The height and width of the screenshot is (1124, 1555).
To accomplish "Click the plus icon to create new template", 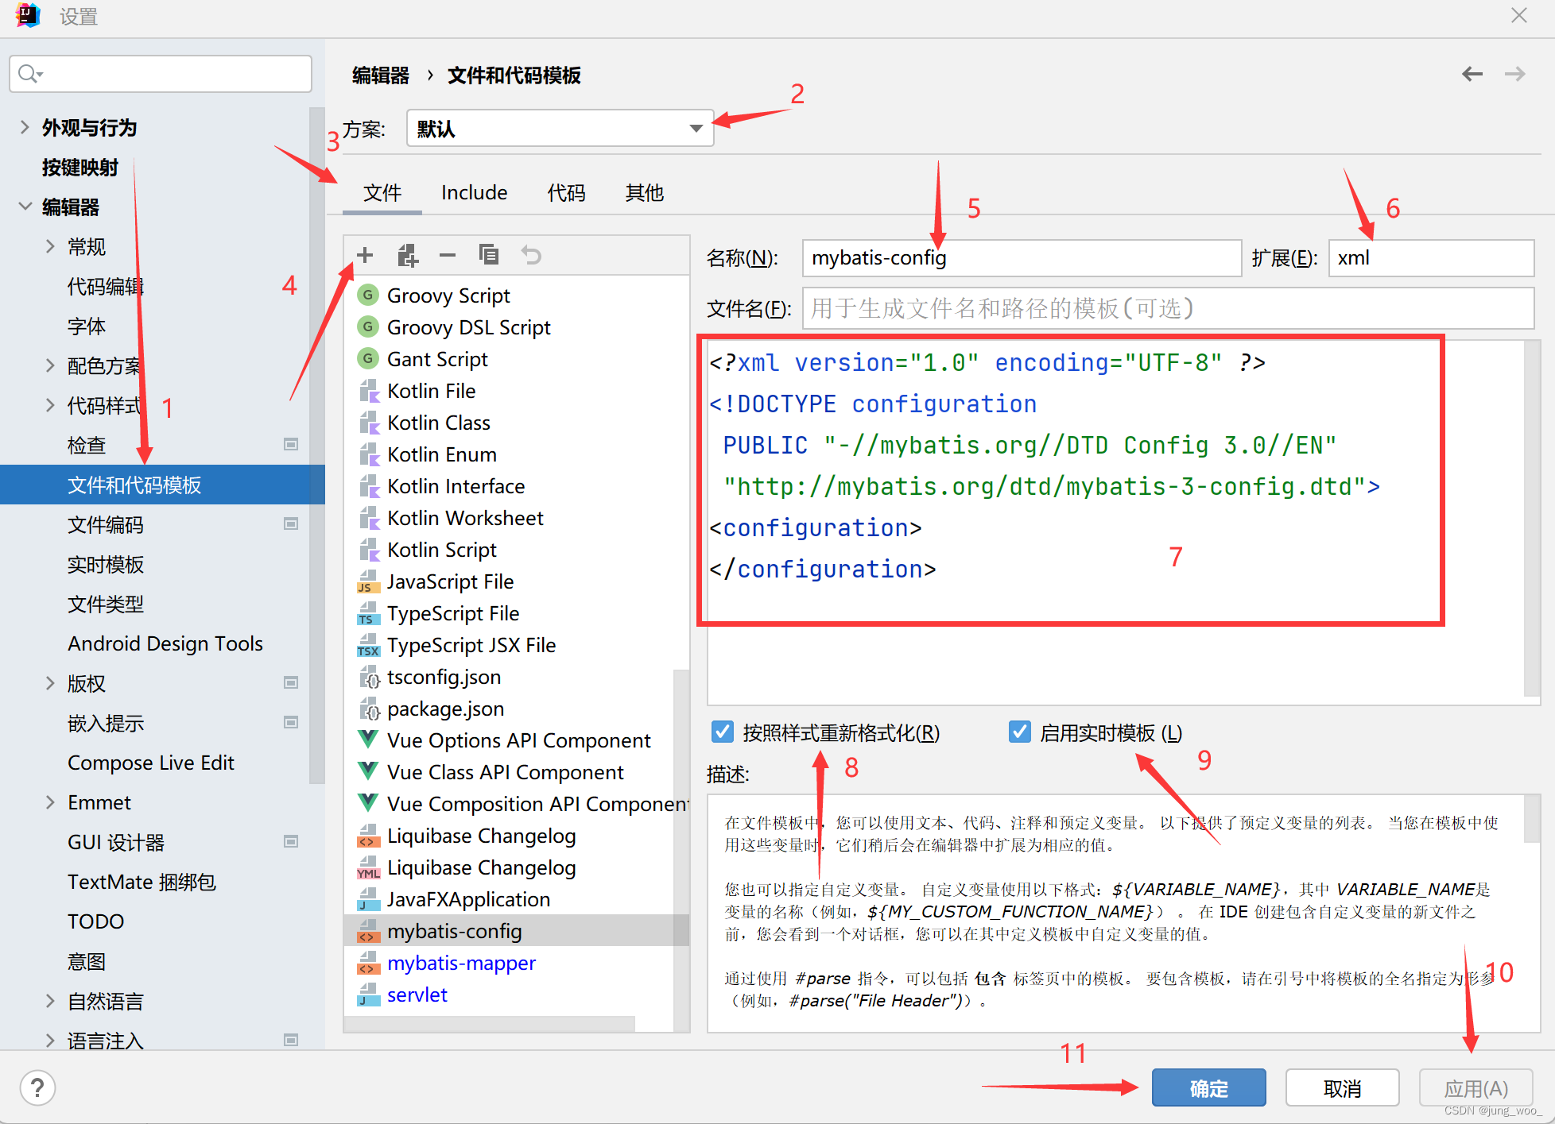I will 364,254.
